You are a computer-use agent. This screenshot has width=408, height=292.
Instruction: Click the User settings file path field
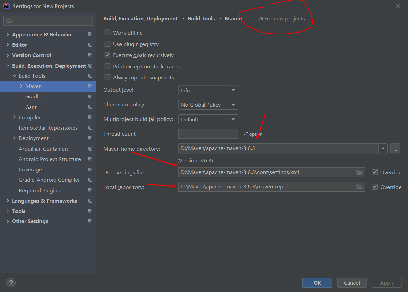tap(272, 172)
